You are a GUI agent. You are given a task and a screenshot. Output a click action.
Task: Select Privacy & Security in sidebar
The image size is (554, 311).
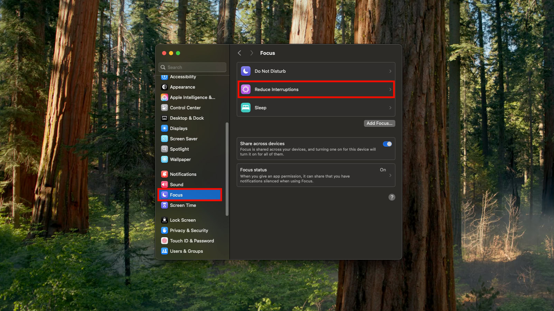pos(189,230)
